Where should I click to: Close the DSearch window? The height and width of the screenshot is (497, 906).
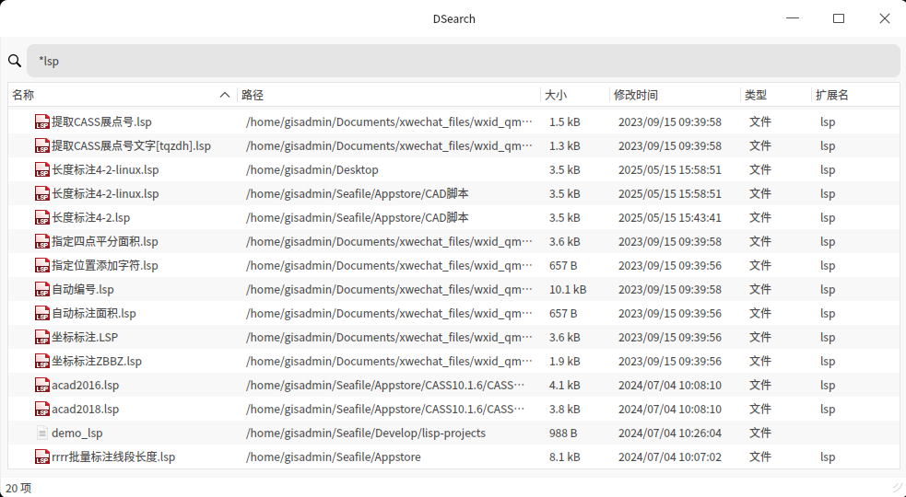tap(885, 18)
